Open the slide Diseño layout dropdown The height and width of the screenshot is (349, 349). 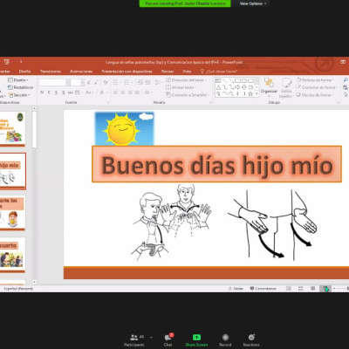tap(18, 80)
